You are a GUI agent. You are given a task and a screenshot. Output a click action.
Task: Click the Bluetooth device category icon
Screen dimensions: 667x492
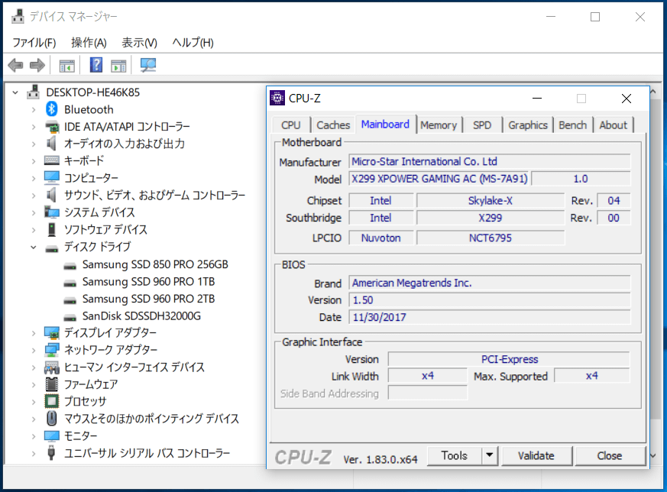click(51, 109)
